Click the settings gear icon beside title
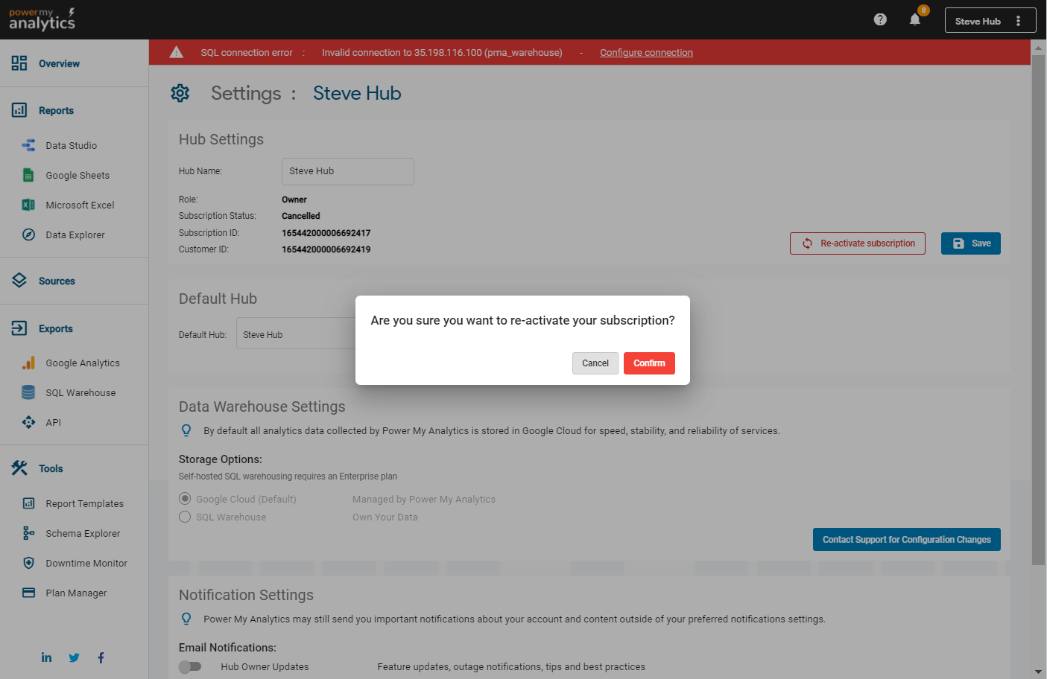The image size is (1047, 679). click(x=180, y=93)
